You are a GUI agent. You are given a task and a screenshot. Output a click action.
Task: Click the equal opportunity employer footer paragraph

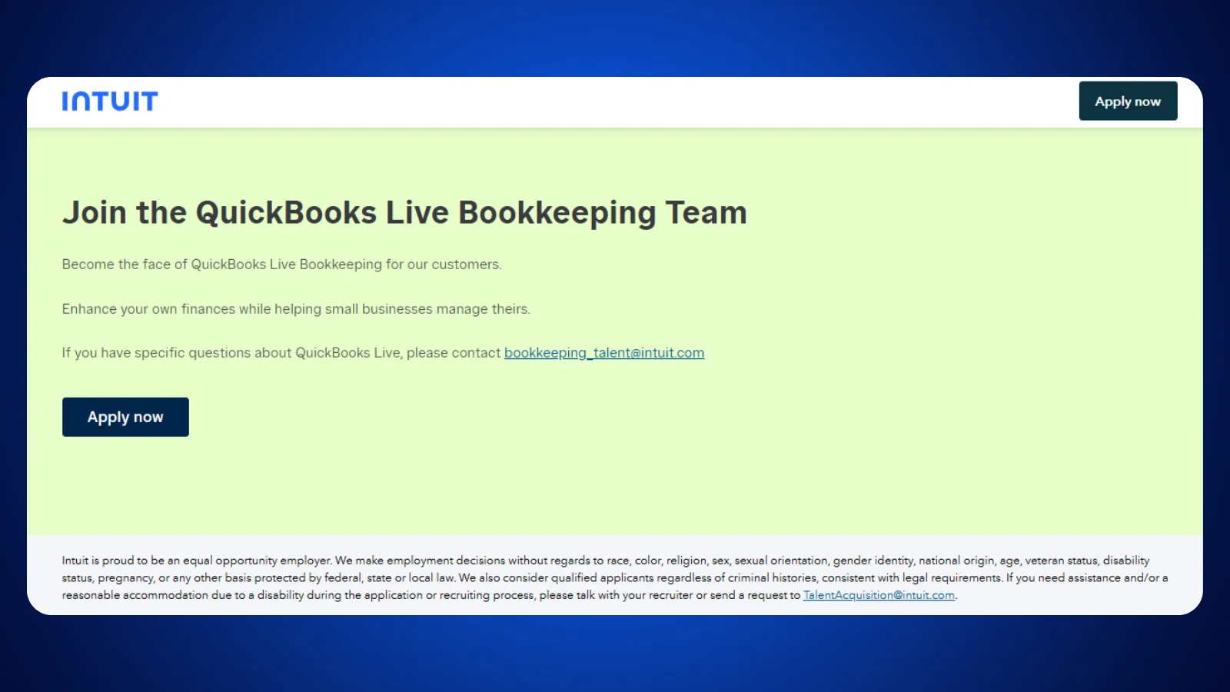(x=615, y=577)
